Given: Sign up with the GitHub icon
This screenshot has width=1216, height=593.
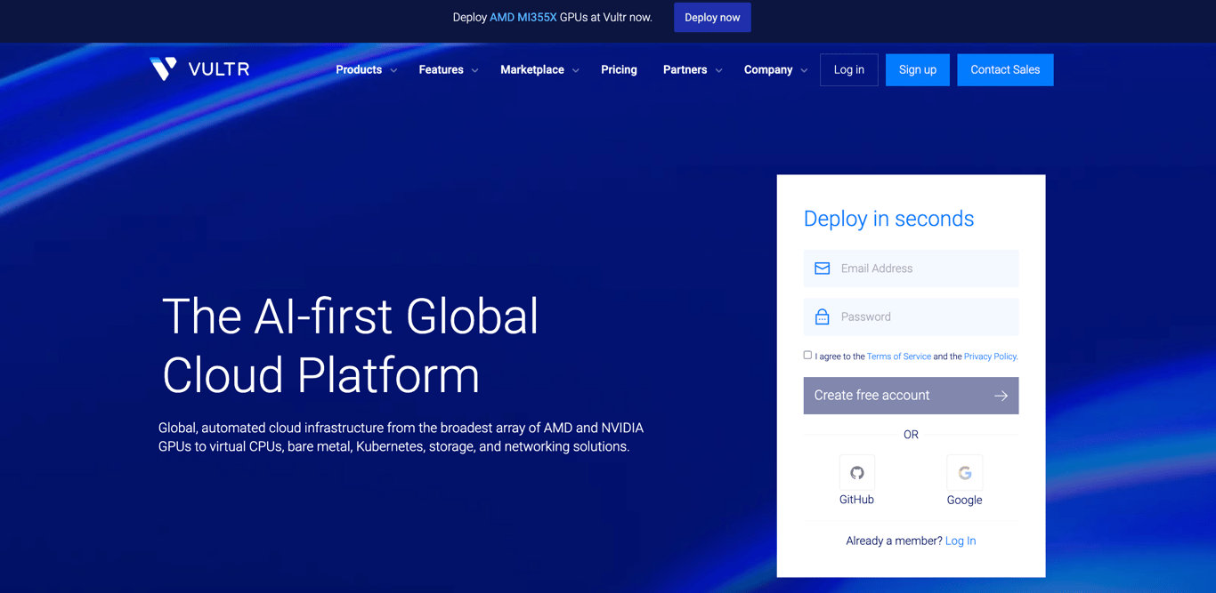Looking at the screenshot, I should click(x=856, y=473).
